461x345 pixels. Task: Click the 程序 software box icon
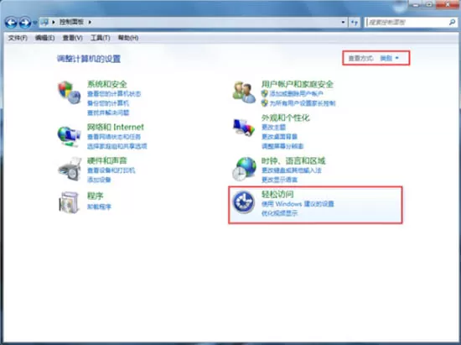(x=70, y=202)
